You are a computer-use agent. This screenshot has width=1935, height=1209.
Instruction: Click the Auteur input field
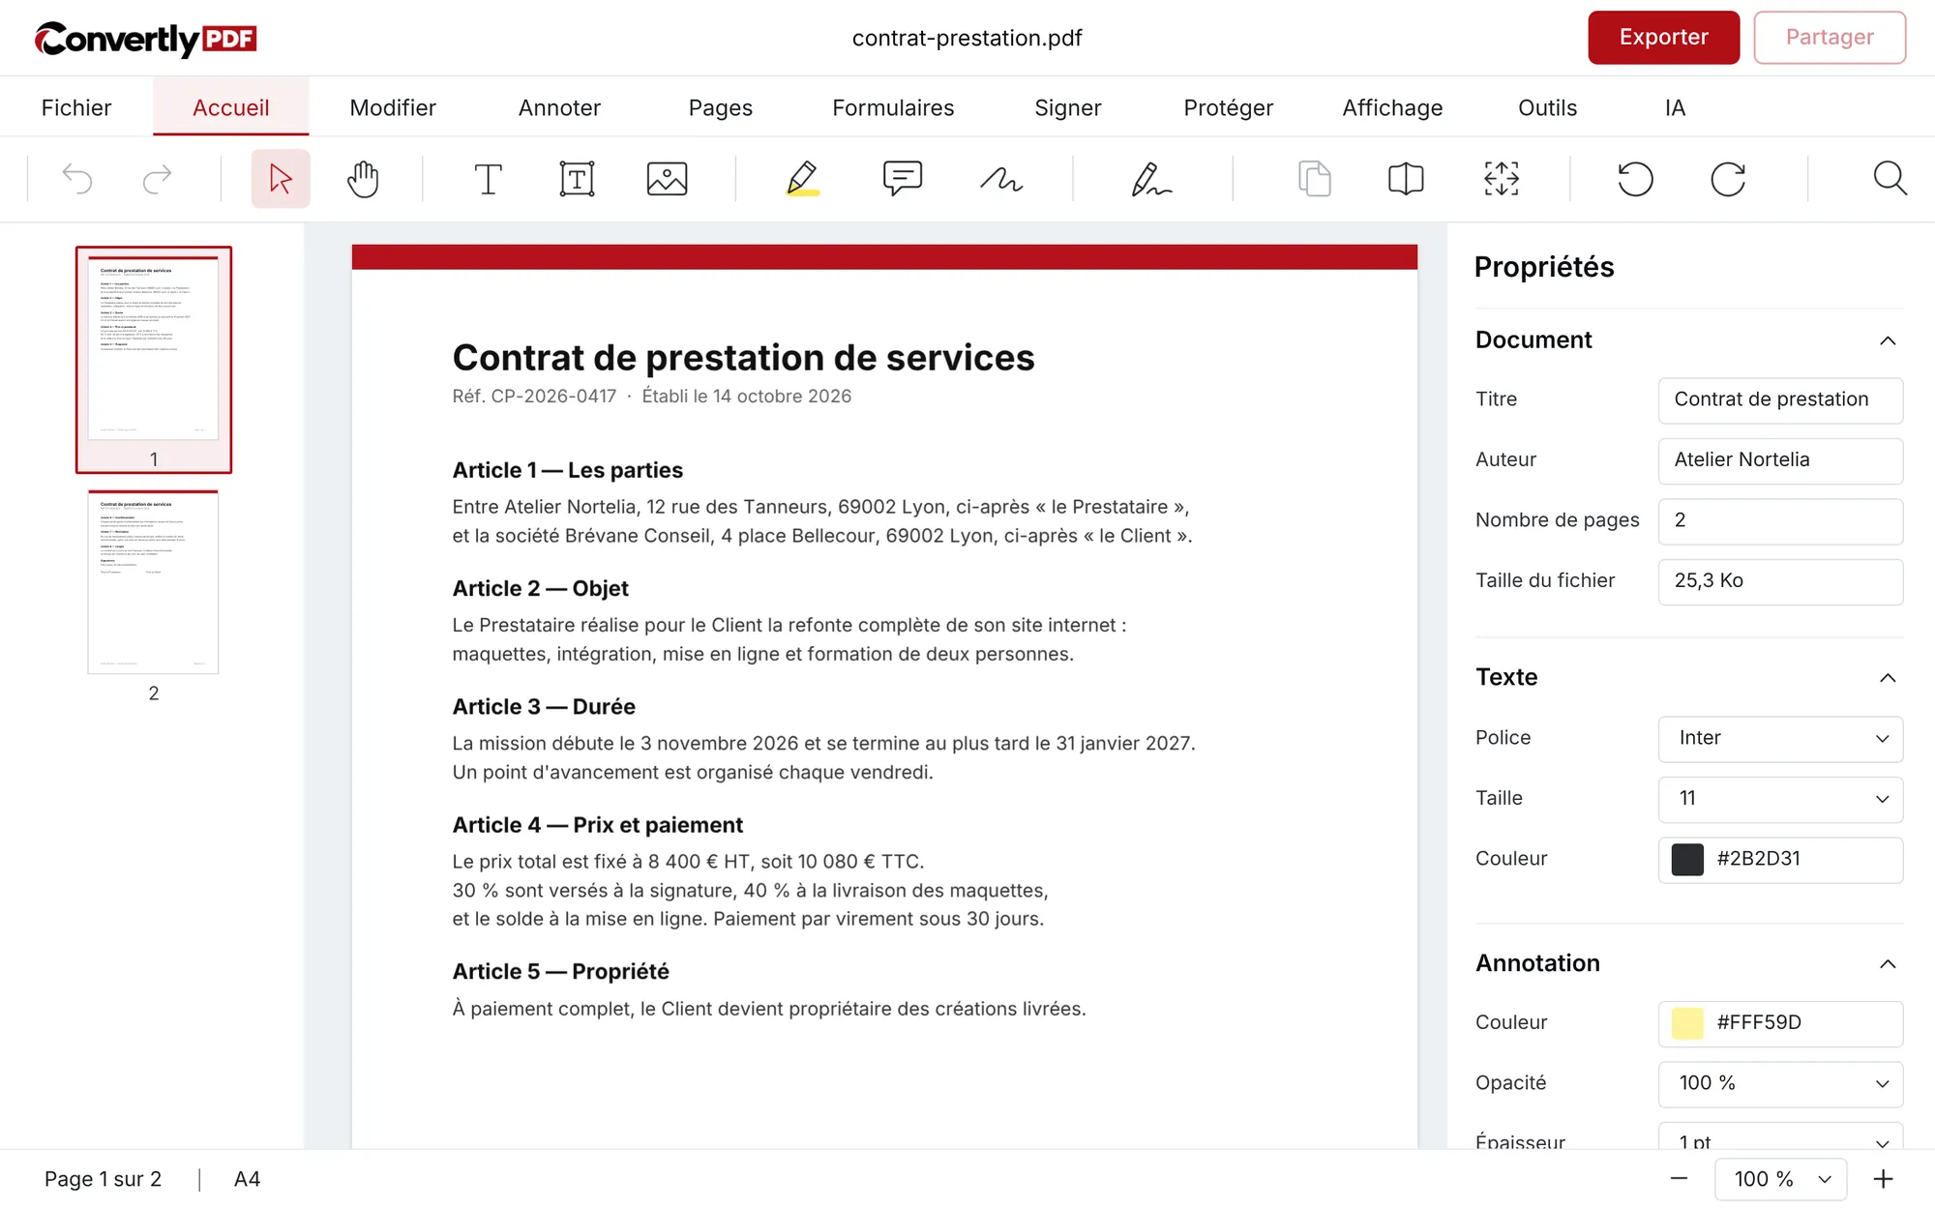[x=1780, y=460]
